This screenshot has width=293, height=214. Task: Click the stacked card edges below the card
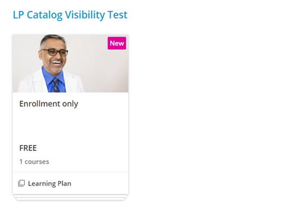[x=71, y=198]
